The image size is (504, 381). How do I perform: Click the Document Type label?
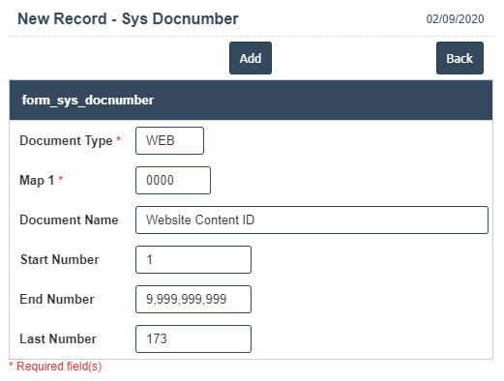point(66,141)
